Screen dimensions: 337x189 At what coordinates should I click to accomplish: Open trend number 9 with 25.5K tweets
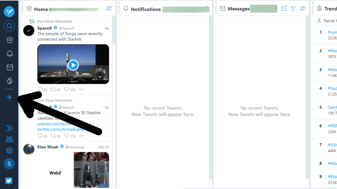[x=332, y=176]
